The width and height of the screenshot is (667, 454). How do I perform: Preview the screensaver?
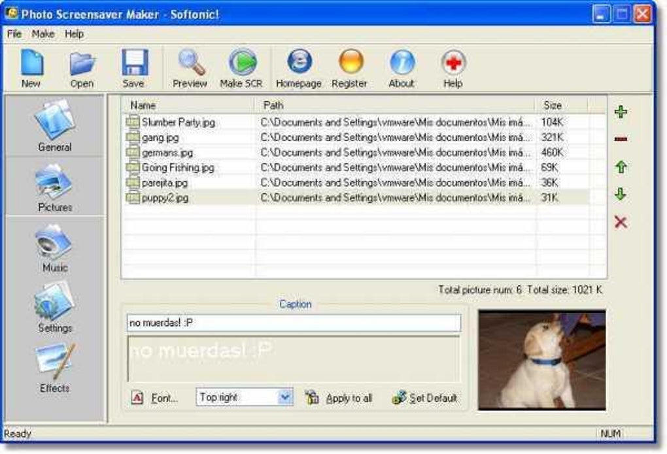pyautogui.click(x=190, y=65)
